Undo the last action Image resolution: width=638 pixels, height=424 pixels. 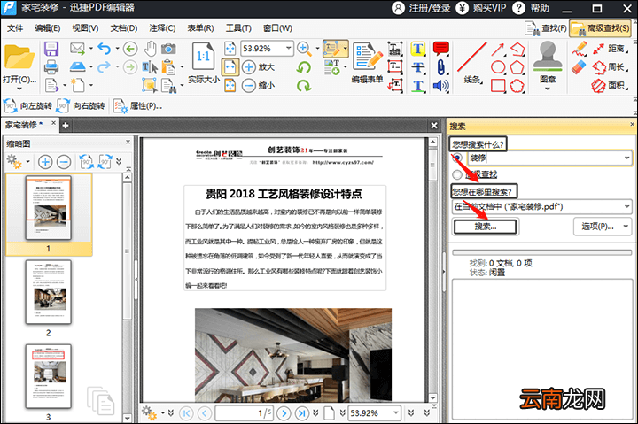click(x=105, y=49)
